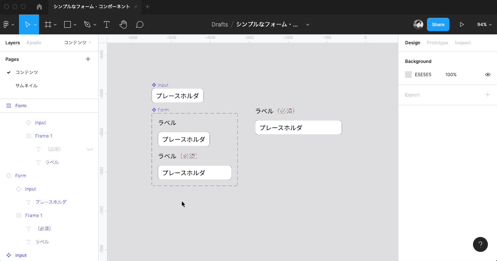
Task: Collapse the コンテンツ pages list
Action: [x=78, y=43]
